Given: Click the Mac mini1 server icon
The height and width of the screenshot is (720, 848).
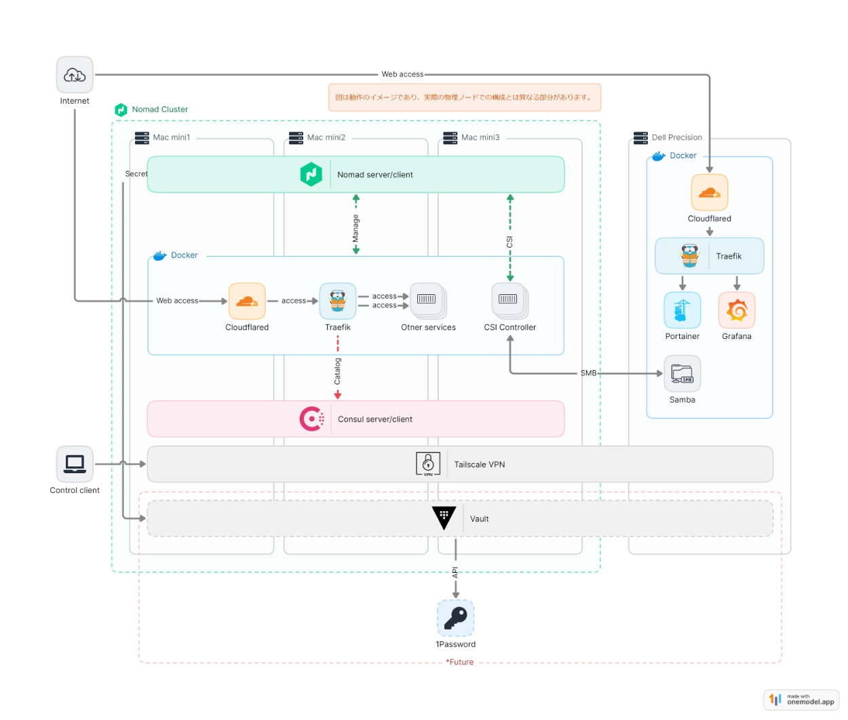Looking at the screenshot, I should click(142, 138).
